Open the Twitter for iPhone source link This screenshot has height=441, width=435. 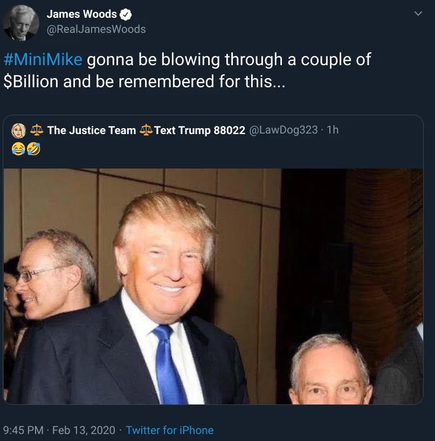click(169, 430)
